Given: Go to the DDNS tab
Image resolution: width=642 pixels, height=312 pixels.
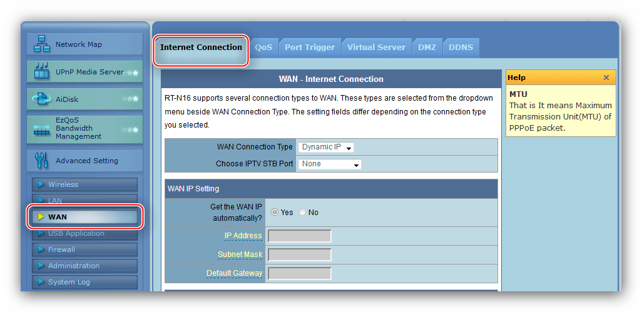Looking at the screenshot, I should tap(461, 48).
